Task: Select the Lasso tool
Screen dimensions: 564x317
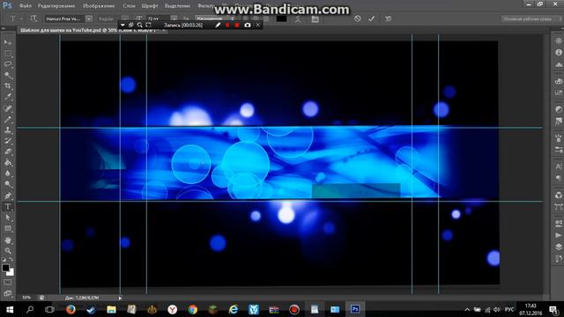Action: click(8, 64)
